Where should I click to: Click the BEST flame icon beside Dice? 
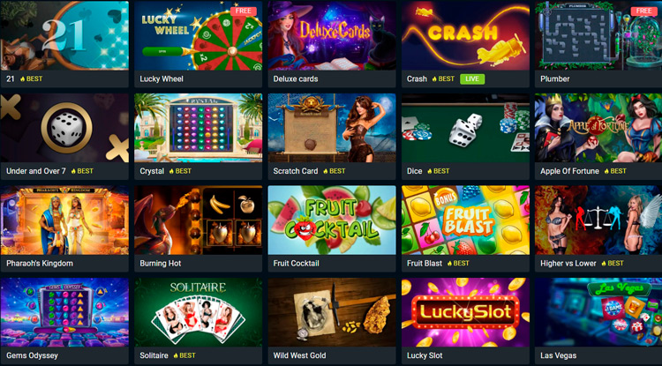tap(430, 171)
